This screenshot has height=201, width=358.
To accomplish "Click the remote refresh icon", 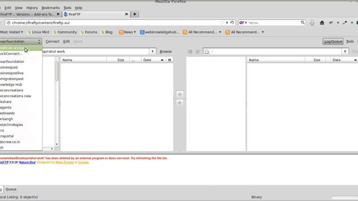I will coord(197,51).
